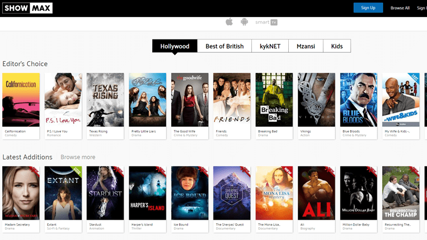The height and width of the screenshot is (240, 427).
Task: Open the Texas Rising poster
Action: point(105,100)
